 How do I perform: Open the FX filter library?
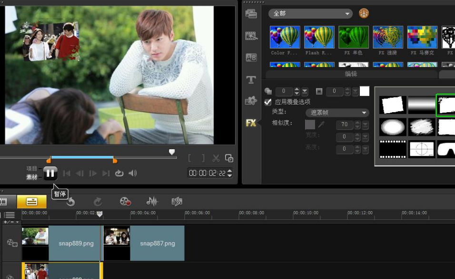(251, 123)
